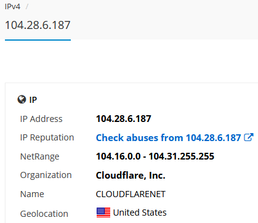The width and height of the screenshot is (258, 223).
Task: Select the 104.28.6.187 page title tab
Action: 38,25
